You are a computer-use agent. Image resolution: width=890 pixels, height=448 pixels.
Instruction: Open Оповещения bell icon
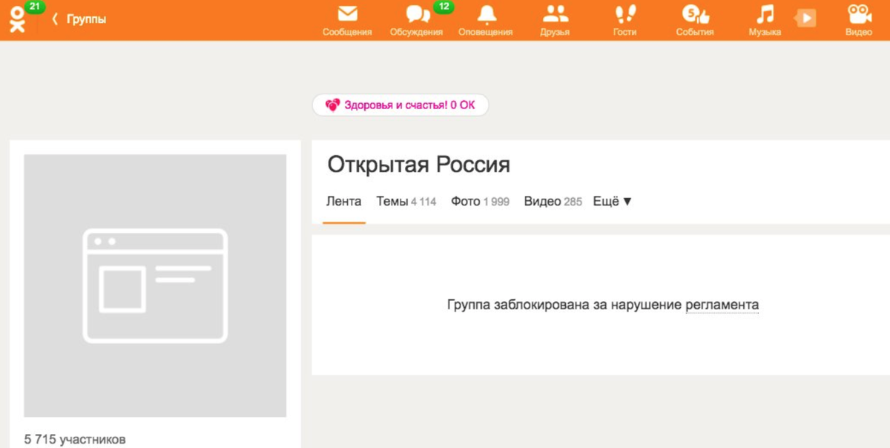coord(487,14)
